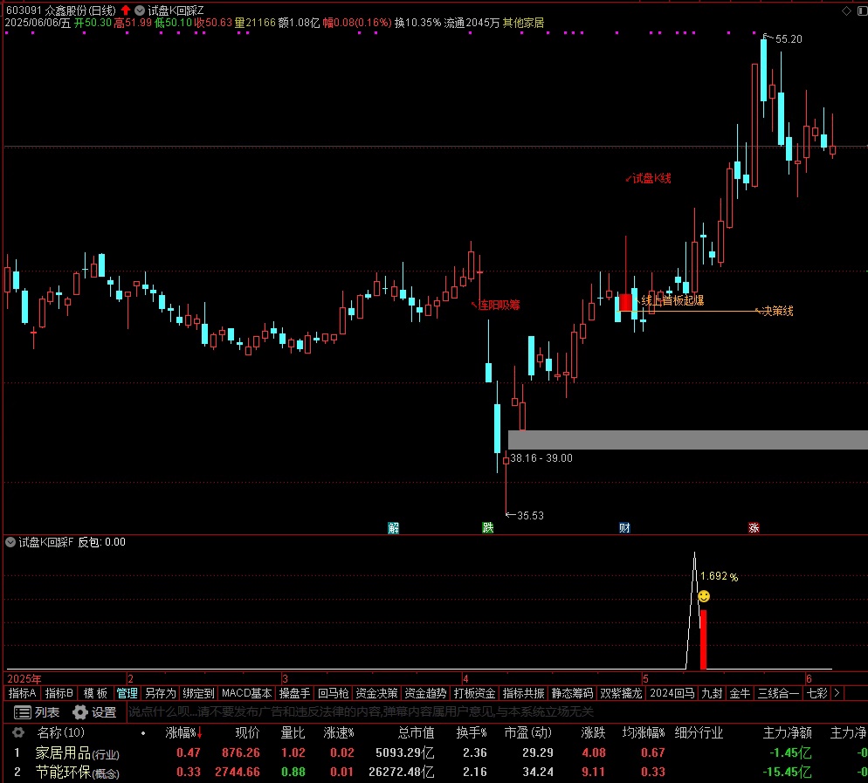Image resolution: width=868 pixels, height=783 pixels.
Task: Click the 解 event marker icon
Action: point(393,527)
